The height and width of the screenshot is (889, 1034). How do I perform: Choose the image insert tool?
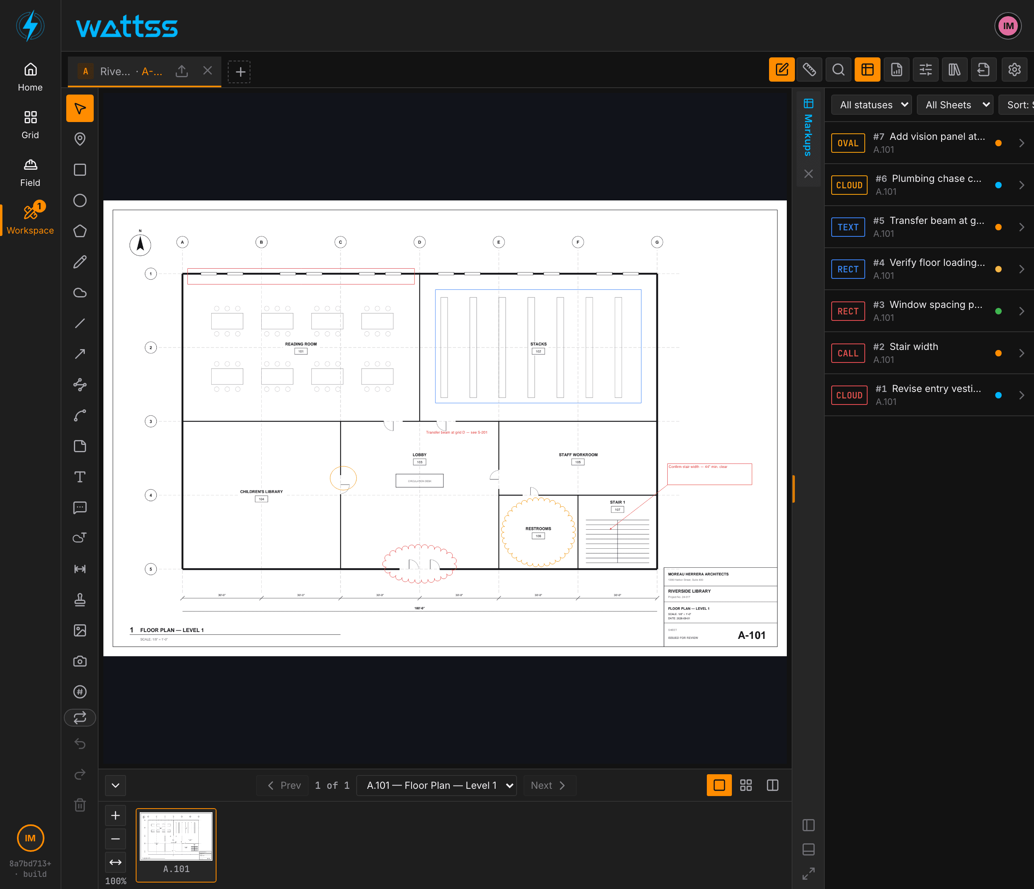(x=80, y=630)
